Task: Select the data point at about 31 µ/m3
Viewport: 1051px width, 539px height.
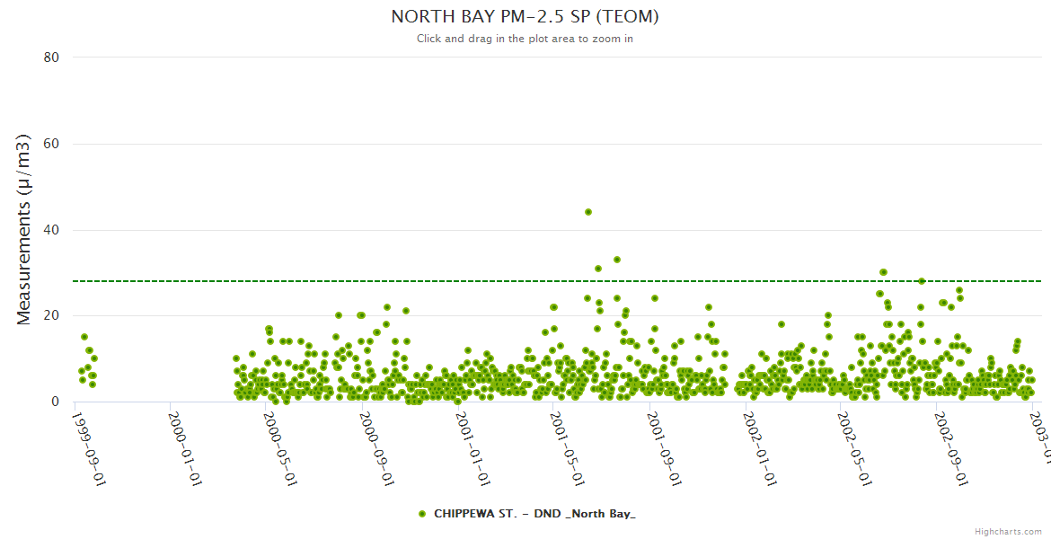Action: pyautogui.click(x=598, y=269)
